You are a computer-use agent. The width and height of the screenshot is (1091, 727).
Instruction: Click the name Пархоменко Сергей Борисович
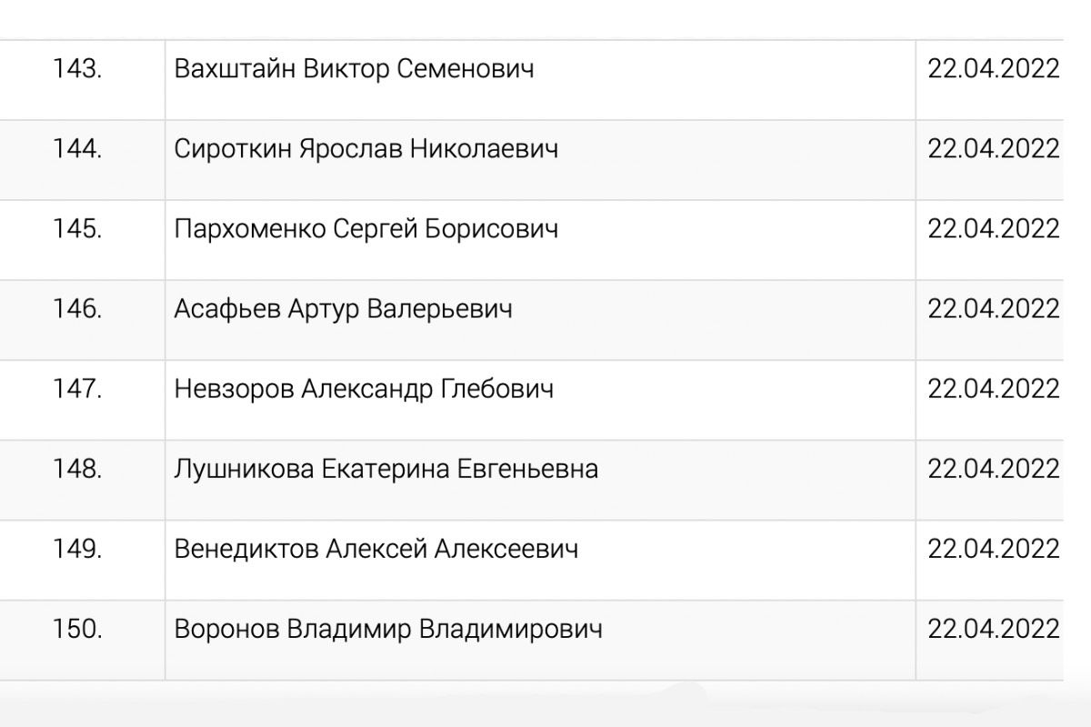(x=365, y=229)
